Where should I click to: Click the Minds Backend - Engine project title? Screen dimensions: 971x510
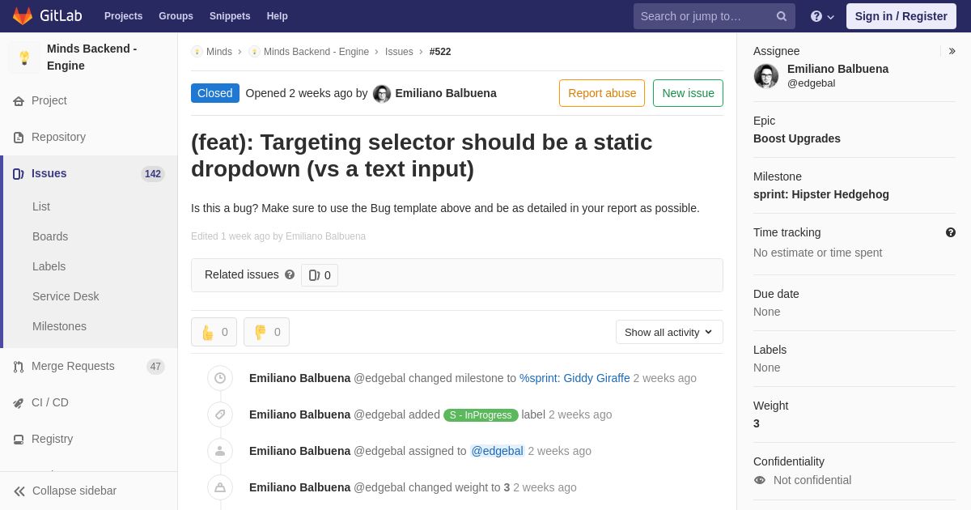coord(92,57)
